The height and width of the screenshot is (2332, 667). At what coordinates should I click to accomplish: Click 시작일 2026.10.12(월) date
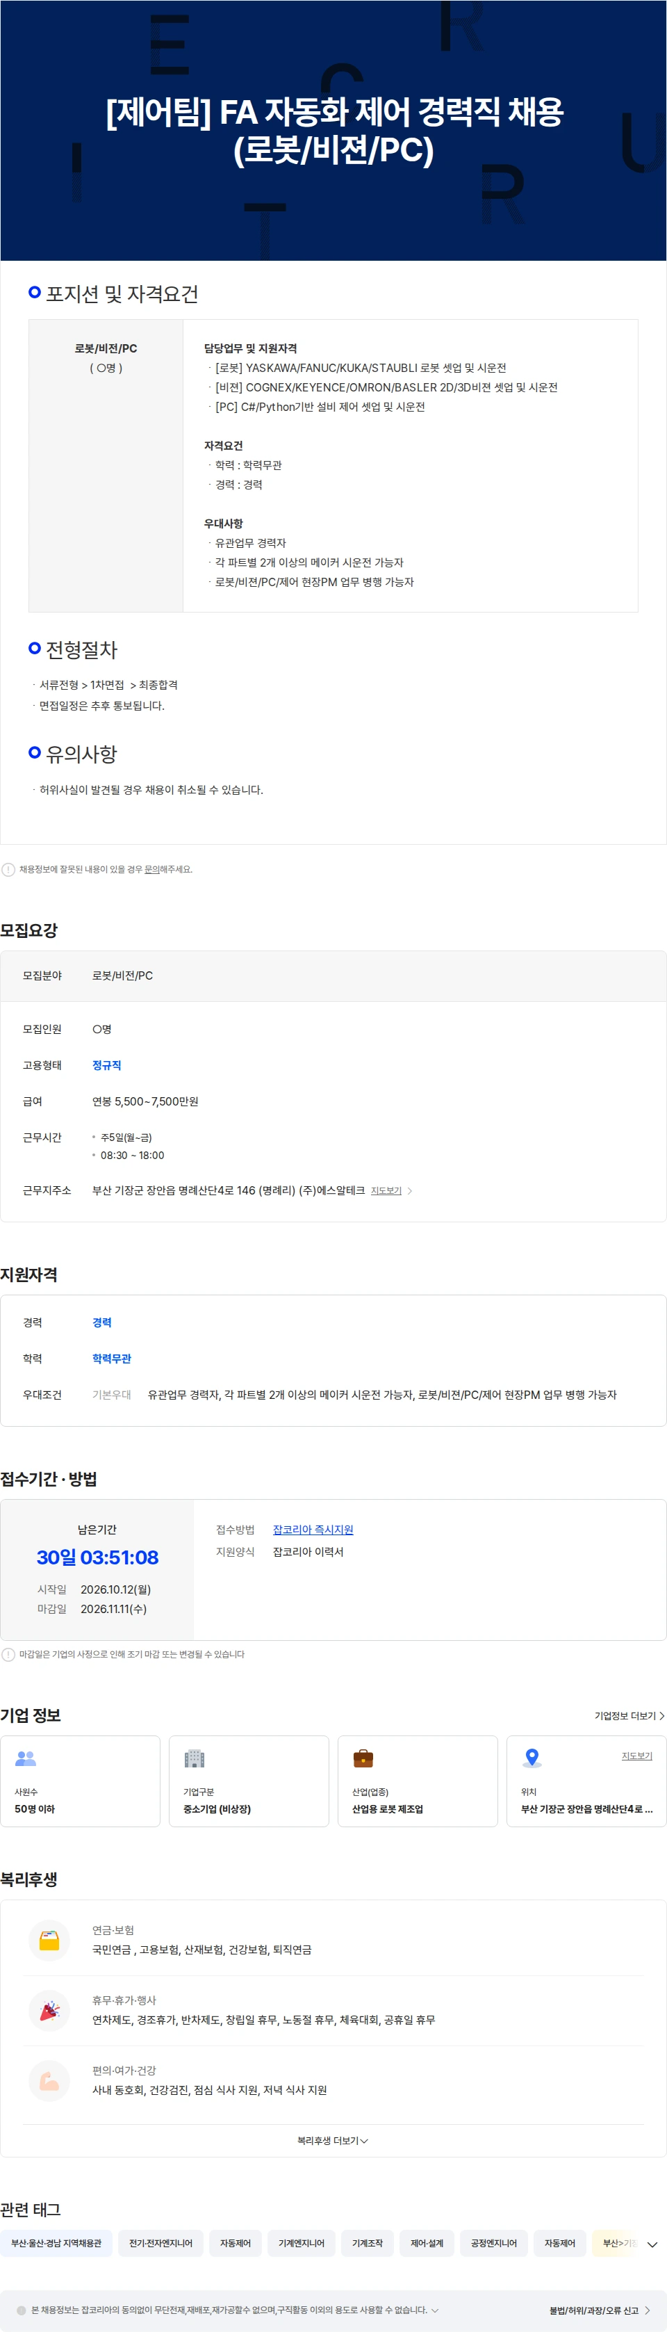point(116,1589)
